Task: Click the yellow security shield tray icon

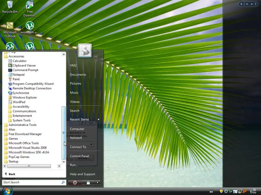Action: tap(221, 191)
